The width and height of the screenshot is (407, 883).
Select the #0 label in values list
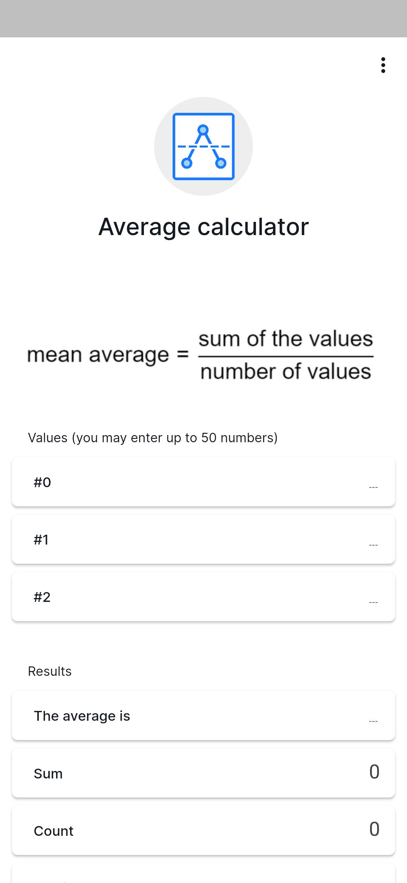[42, 482]
